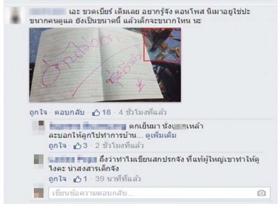Open first reply author's avatar
The image size is (280, 204).
[x=38, y=127]
